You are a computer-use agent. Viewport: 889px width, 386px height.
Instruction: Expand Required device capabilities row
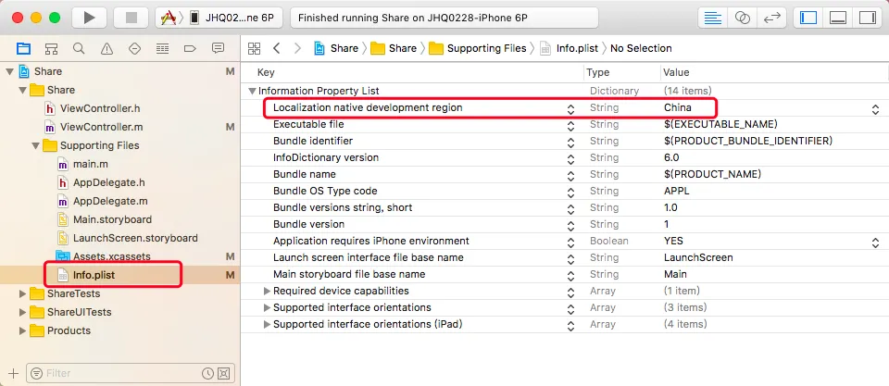tap(267, 291)
